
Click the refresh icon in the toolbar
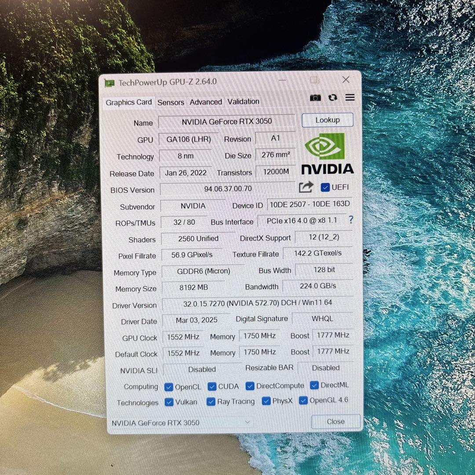[x=332, y=98]
